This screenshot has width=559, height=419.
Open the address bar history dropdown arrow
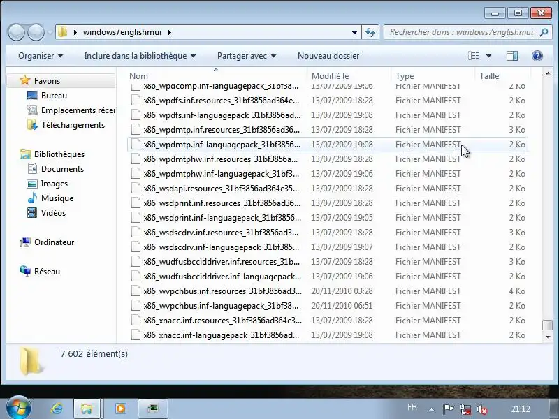(x=354, y=32)
